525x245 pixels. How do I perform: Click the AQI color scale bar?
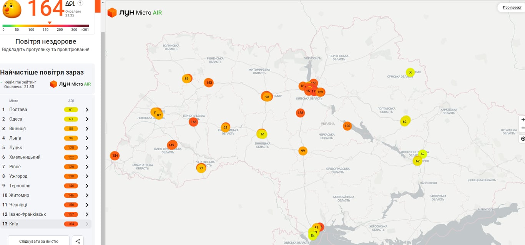click(45, 26)
